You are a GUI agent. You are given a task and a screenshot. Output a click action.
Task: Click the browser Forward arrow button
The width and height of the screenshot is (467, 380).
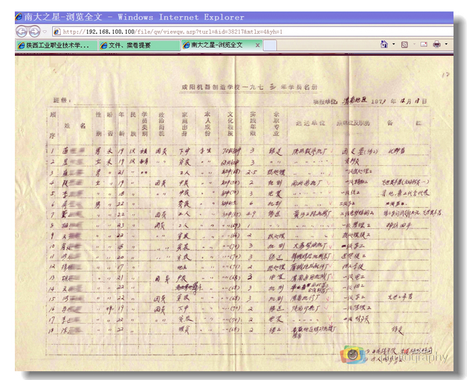[x=34, y=32]
